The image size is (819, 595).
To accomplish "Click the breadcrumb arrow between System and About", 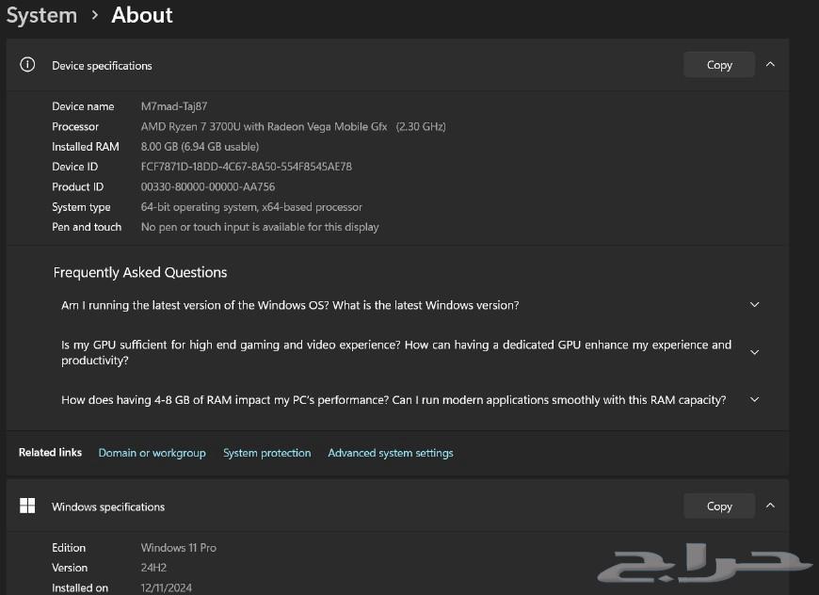I will [94, 16].
